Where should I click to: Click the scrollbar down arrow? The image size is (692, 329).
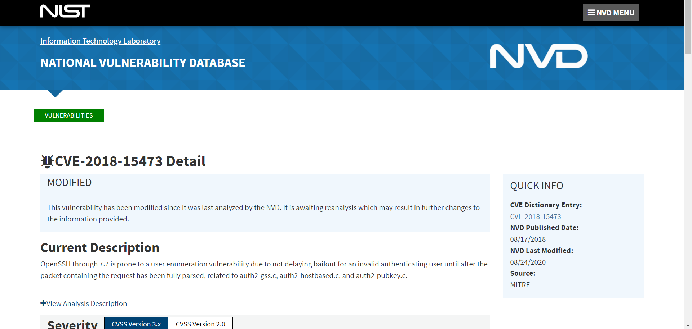pyautogui.click(x=688, y=326)
